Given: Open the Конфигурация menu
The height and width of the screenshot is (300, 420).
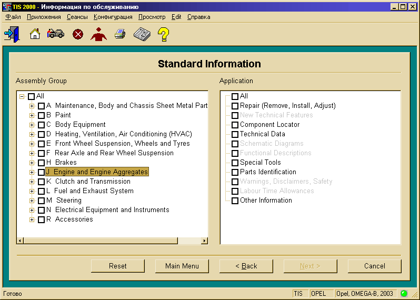Looking at the screenshot, I should tap(113, 17).
